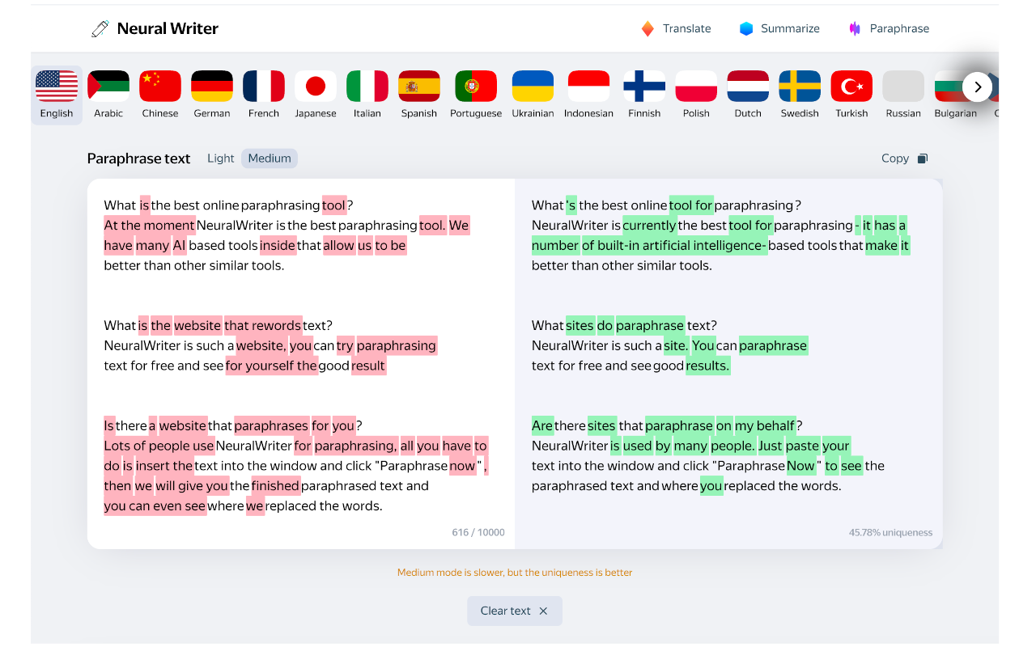Screen dimensions: 1036x647
Task: Select the English US flag
Action: (x=57, y=86)
